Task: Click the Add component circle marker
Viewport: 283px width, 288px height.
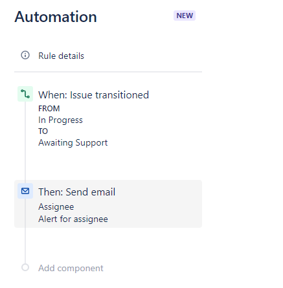Action: pos(25,267)
